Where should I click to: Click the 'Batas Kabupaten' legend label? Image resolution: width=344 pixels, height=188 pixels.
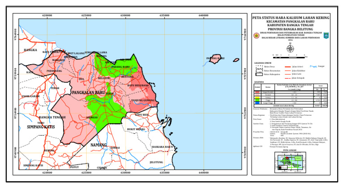click(272, 74)
